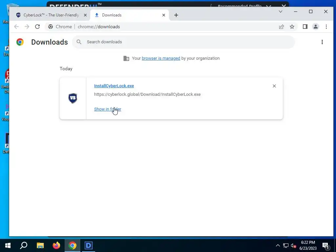
Task: Click the VS shield file icon
Action: tap(73, 98)
